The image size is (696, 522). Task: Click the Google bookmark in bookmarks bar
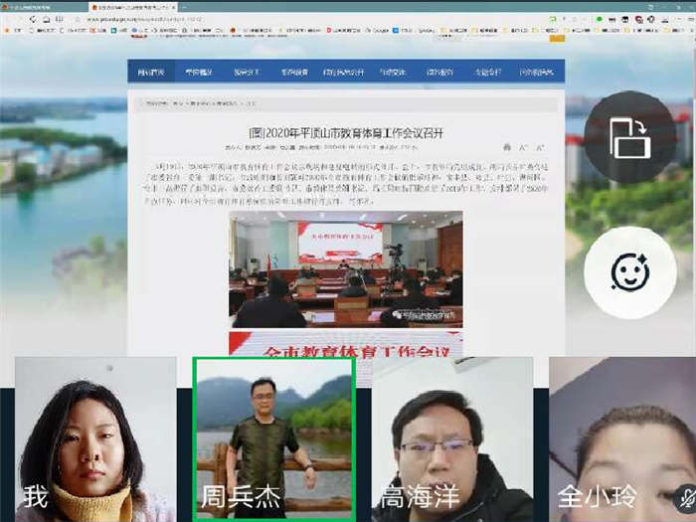[x=377, y=30]
